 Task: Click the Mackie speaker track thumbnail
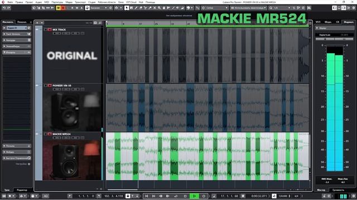pyautogui.click(x=72, y=160)
